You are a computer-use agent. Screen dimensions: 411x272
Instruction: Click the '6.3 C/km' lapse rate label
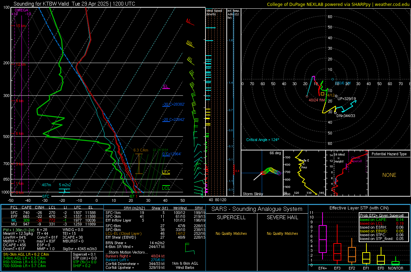[141, 150]
